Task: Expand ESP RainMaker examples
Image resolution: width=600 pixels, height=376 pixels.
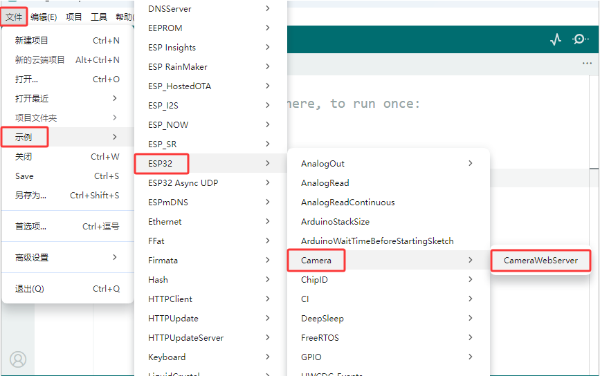Action: (x=210, y=66)
